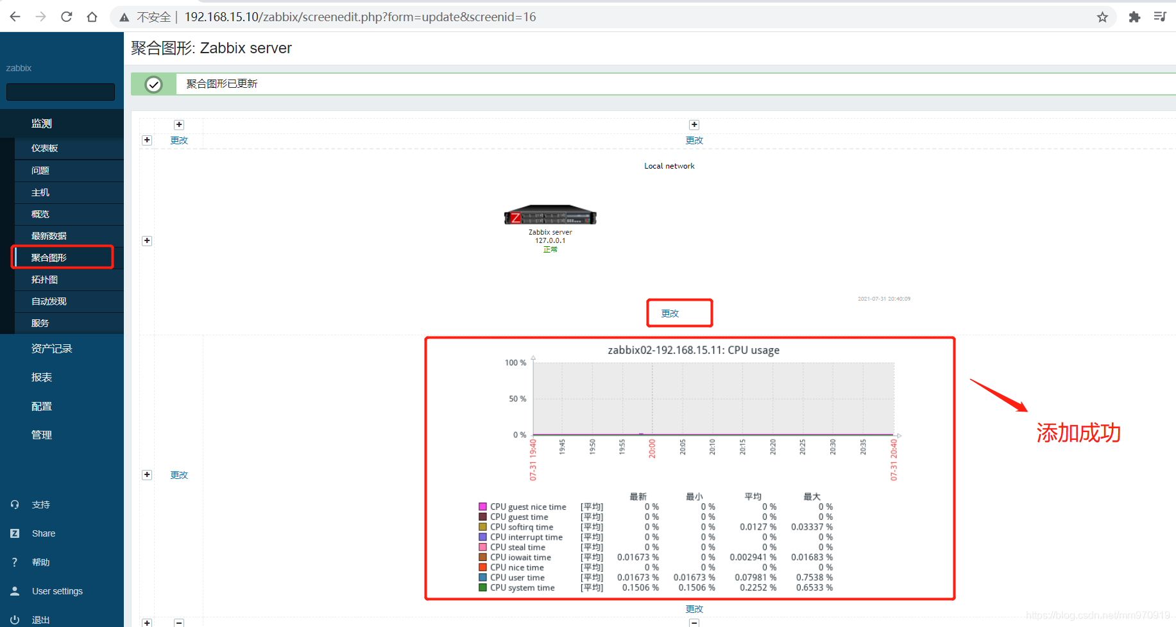
Task: Open the browser home page icon
Action: tap(92, 17)
